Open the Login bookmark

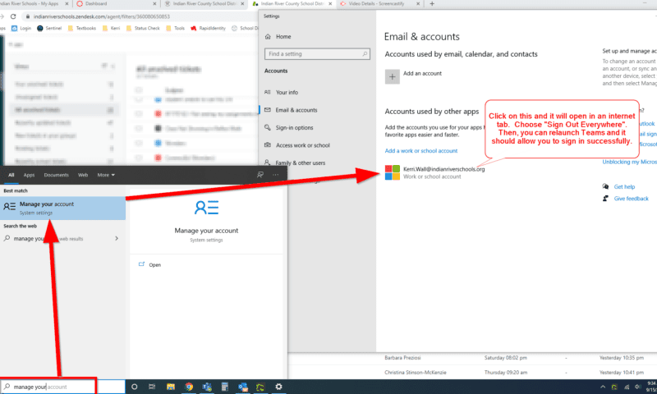pyautogui.click(x=21, y=29)
